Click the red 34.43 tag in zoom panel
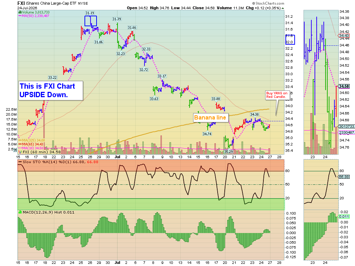The height and width of the screenshot is (266, 355). coord(344,36)
